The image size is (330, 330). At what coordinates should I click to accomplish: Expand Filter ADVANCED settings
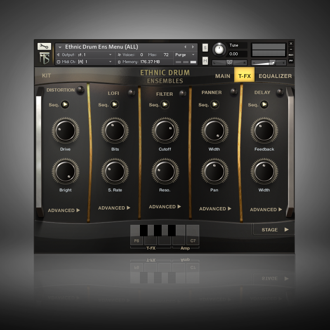click(165, 207)
